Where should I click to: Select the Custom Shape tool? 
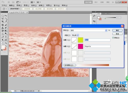[x=6, y=40]
